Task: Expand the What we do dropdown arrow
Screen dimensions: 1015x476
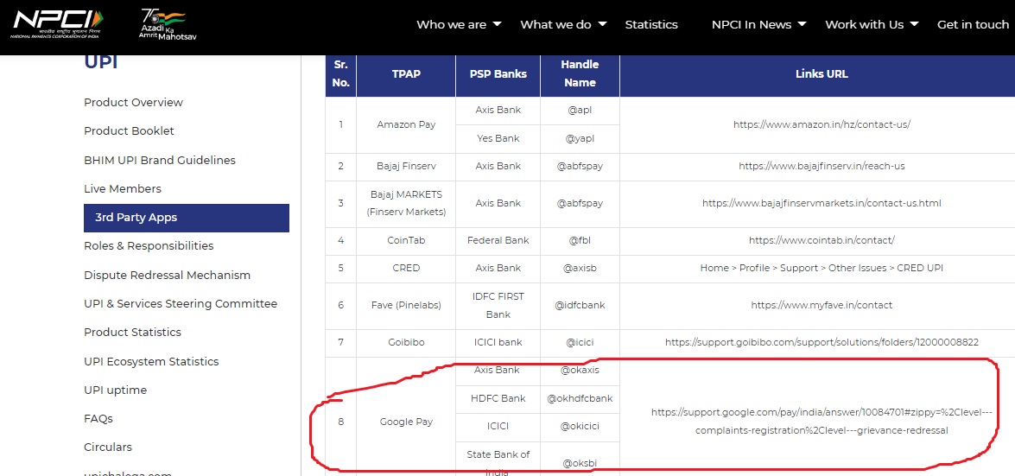Action: tap(603, 24)
